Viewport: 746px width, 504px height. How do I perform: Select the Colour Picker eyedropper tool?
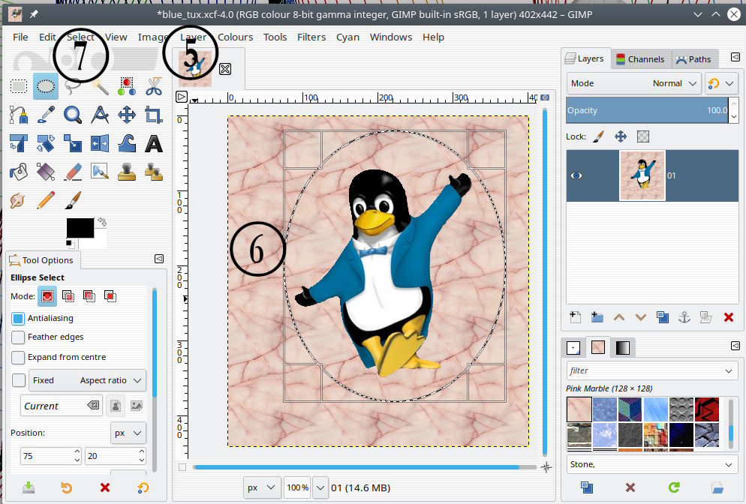(x=46, y=115)
